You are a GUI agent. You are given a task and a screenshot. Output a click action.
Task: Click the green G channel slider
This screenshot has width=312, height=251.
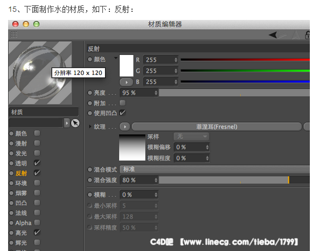pos(245,71)
